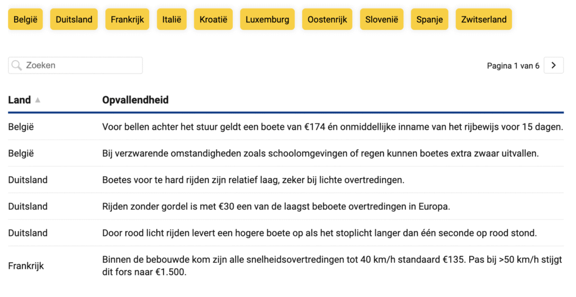Image resolution: width=576 pixels, height=297 pixels.
Task: Select the Oostenrijk filter button
Action: click(x=327, y=19)
